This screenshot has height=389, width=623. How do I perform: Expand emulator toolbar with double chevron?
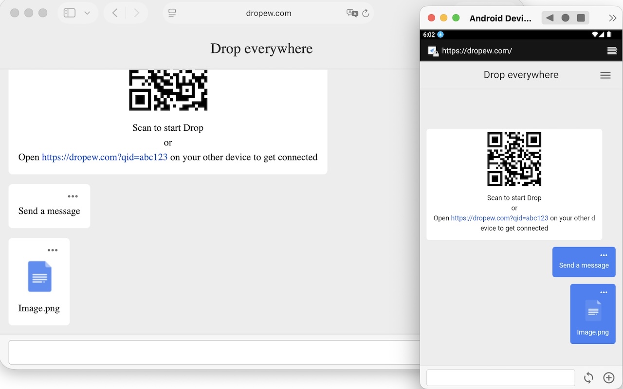click(x=613, y=18)
